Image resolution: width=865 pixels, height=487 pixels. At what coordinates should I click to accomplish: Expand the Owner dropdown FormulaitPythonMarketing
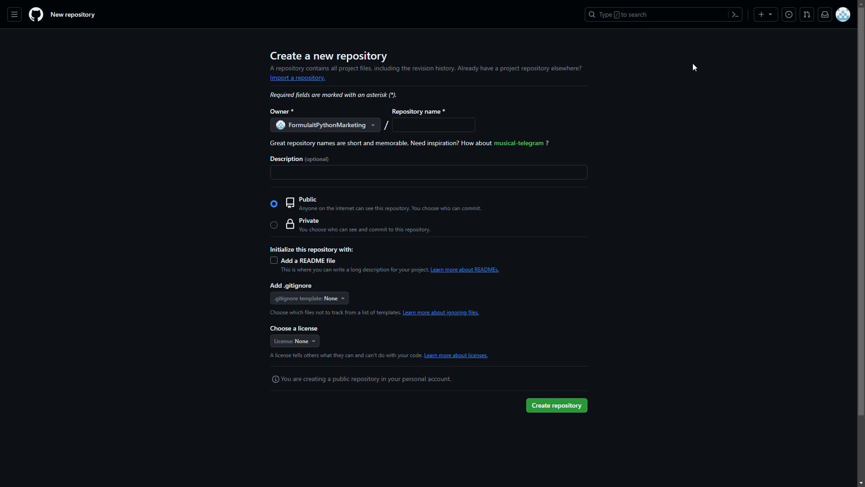[x=325, y=125]
